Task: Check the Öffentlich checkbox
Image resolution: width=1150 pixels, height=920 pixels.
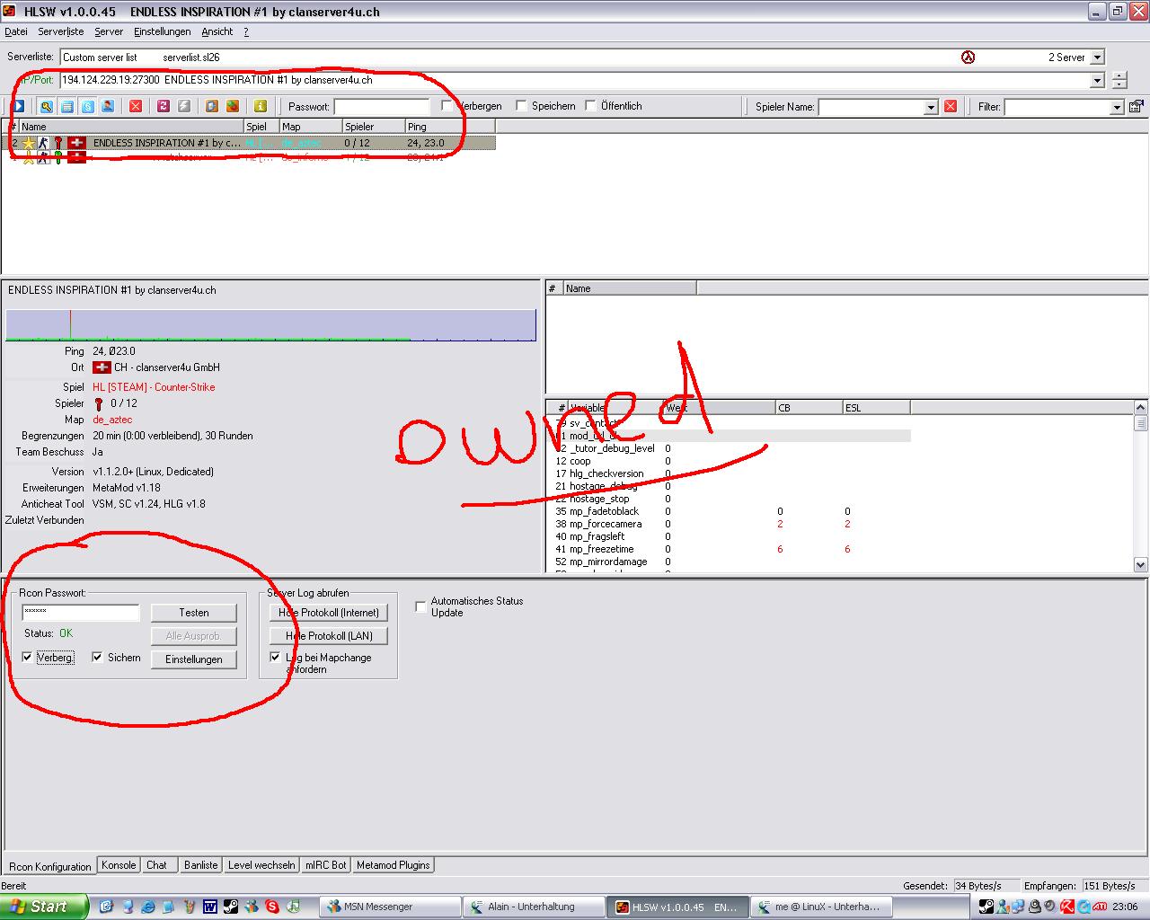Action: click(590, 106)
